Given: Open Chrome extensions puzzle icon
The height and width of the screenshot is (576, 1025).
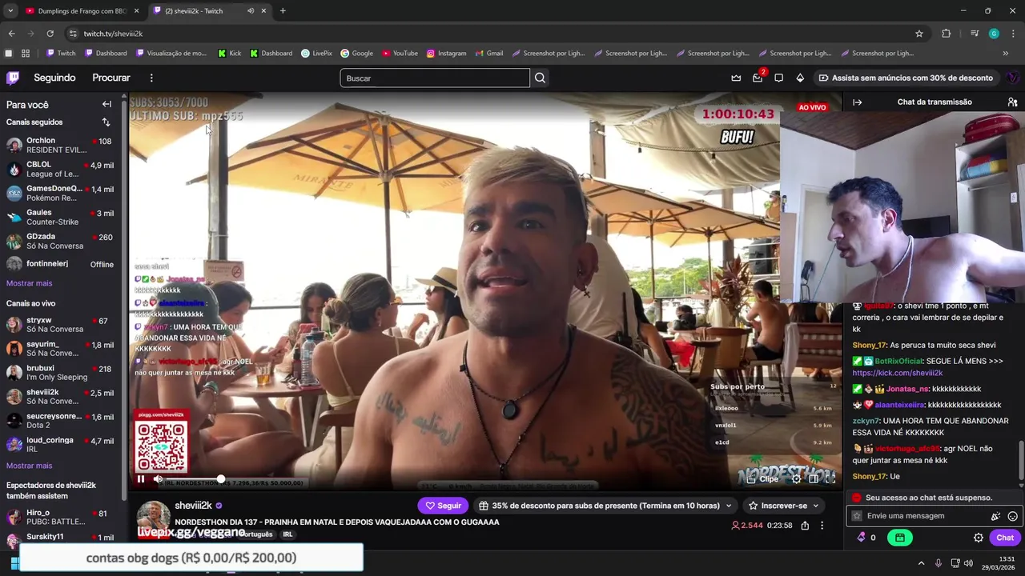Looking at the screenshot, I should pos(946,34).
